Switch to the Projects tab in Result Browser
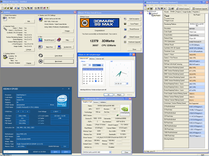209x156 pixels. [x=179, y=12]
